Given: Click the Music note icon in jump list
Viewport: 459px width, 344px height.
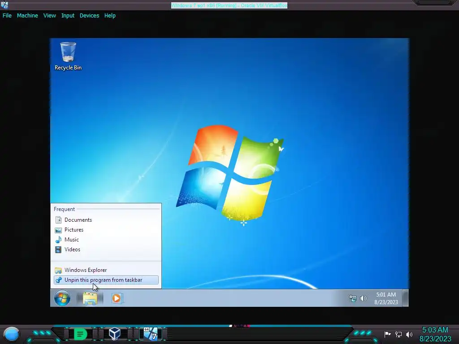Looking at the screenshot, I should coord(59,240).
